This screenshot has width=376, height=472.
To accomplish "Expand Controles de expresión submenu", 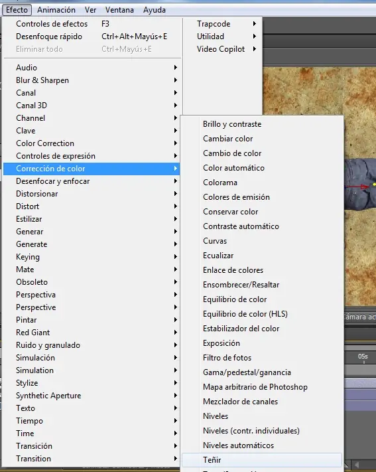I will [x=92, y=156].
